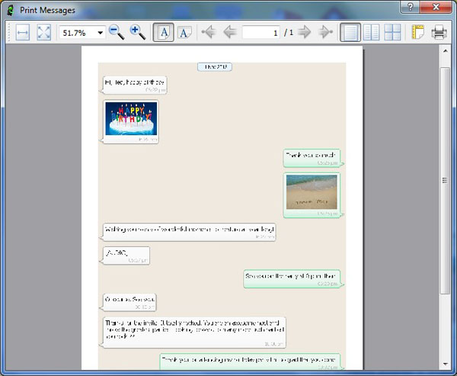Click the Help question mark button
The image size is (457, 376).
click(410, 7)
